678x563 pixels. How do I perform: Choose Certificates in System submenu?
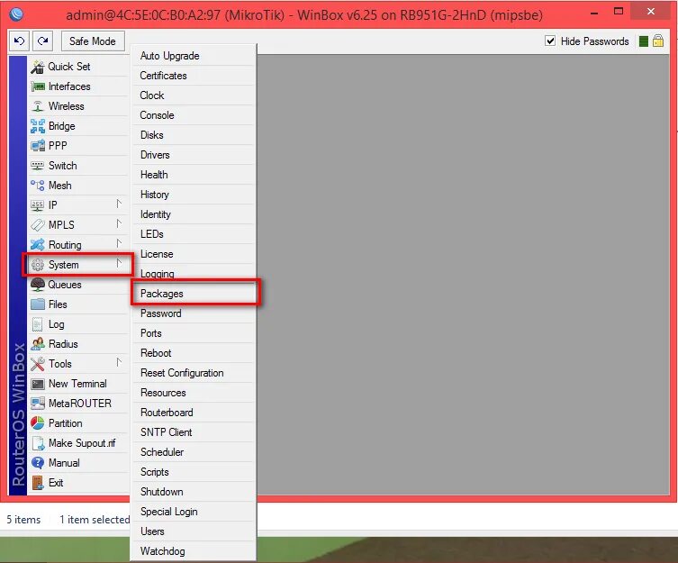point(194,76)
